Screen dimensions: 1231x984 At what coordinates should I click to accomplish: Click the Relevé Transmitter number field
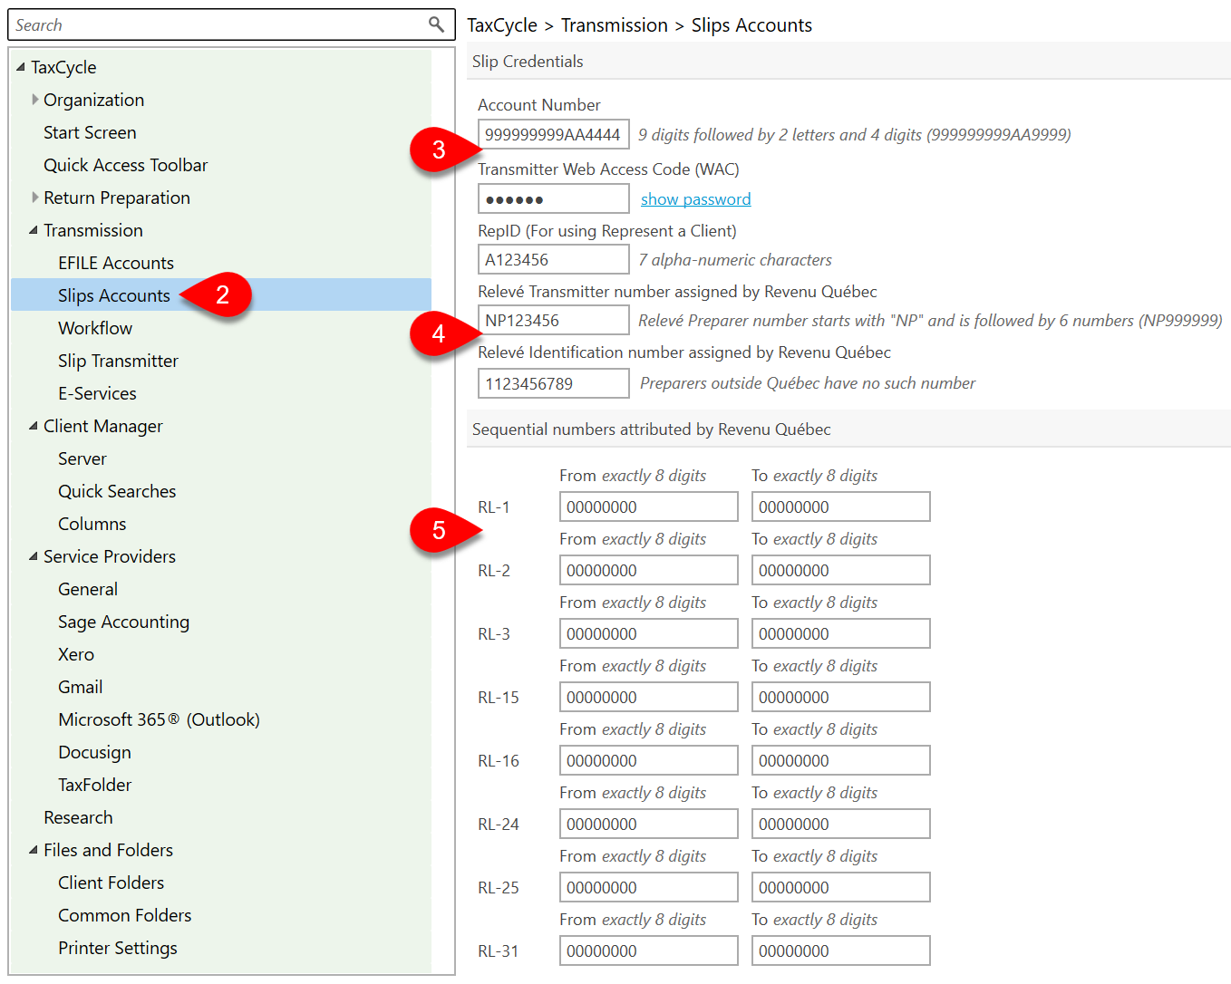(554, 320)
